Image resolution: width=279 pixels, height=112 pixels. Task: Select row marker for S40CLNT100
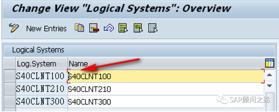click(10, 76)
